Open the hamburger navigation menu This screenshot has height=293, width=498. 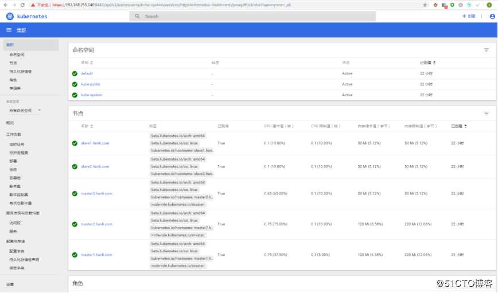click(9, 30)
